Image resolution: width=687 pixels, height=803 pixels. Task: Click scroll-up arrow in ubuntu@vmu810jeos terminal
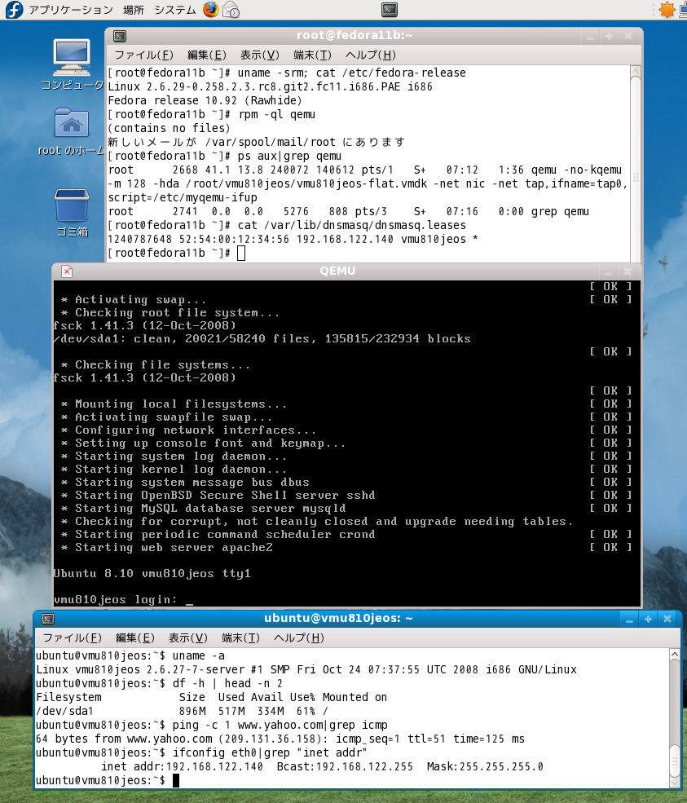coord(674,655)
